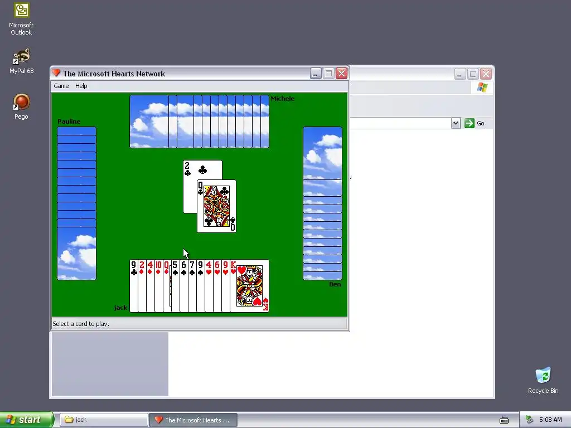
Task: Switch to the jack folder taskbar button
Action: tap(104, 420)
